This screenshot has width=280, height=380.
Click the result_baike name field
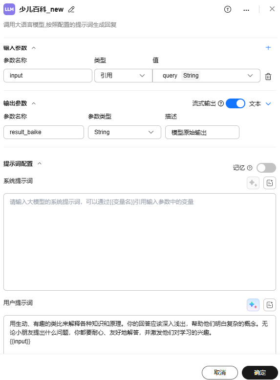click(x=43, y=132)
